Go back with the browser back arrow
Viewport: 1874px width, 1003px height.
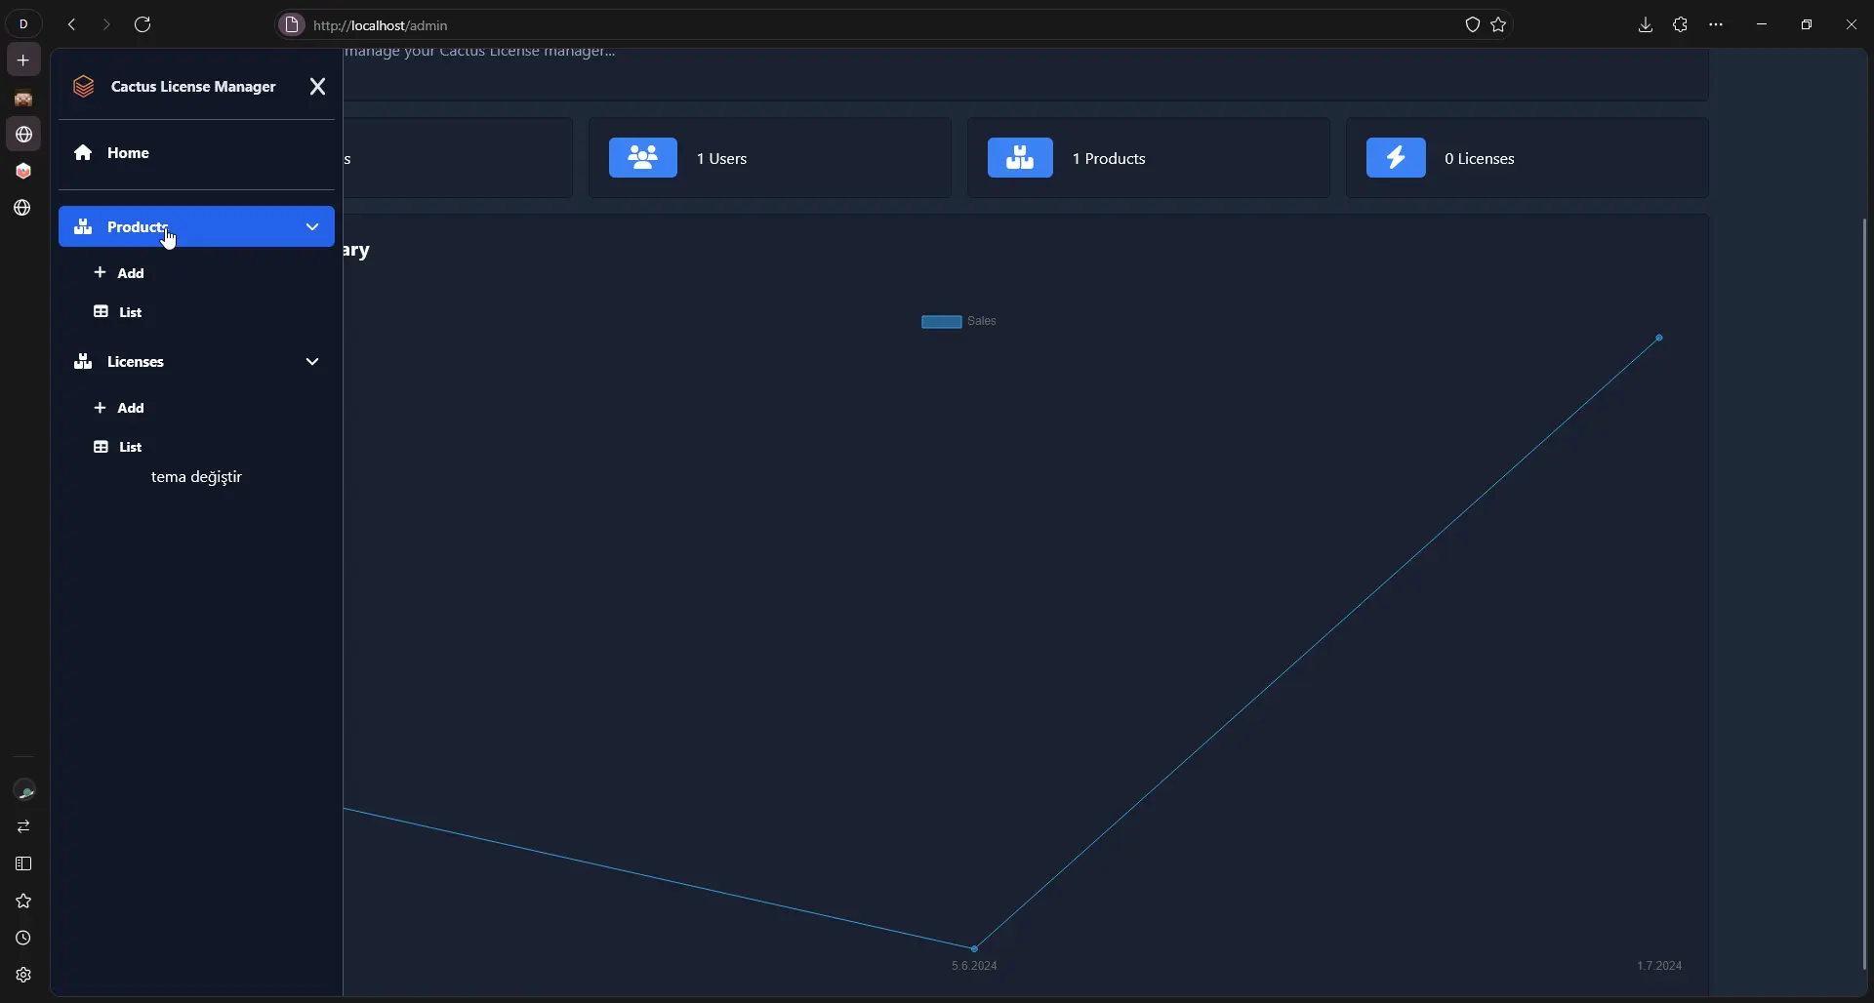pos(71,24)
